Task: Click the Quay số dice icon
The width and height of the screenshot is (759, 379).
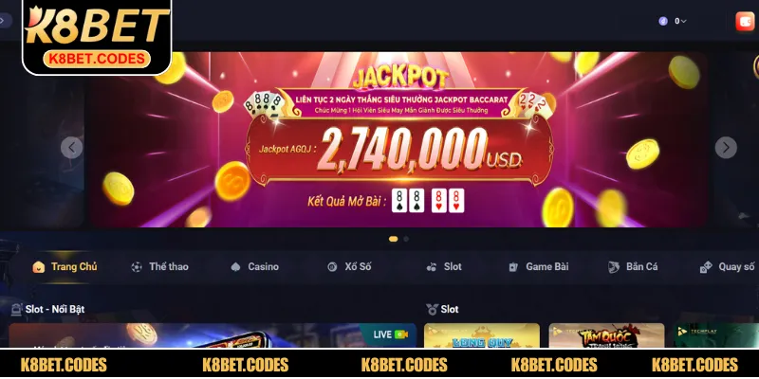Action: [706, 267]
